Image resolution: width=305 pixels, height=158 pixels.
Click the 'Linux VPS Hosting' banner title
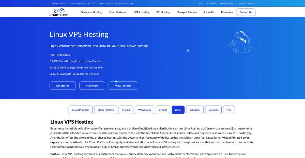tap(79, 34)
